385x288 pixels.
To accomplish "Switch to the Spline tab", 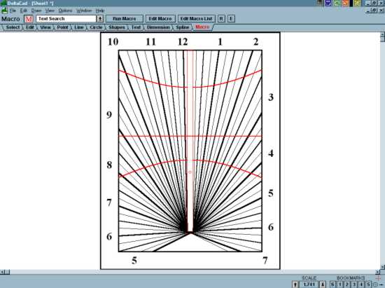I will (x=183, y=27).
